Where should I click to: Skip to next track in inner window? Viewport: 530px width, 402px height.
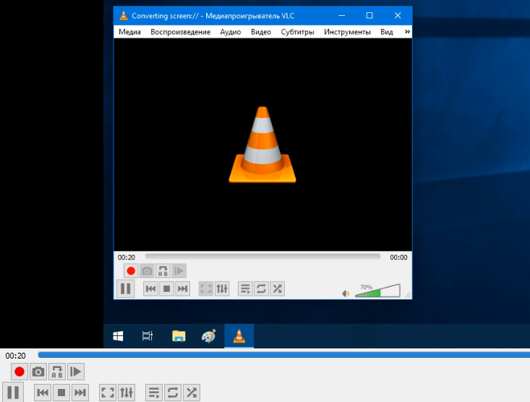(x=182, y=289)
